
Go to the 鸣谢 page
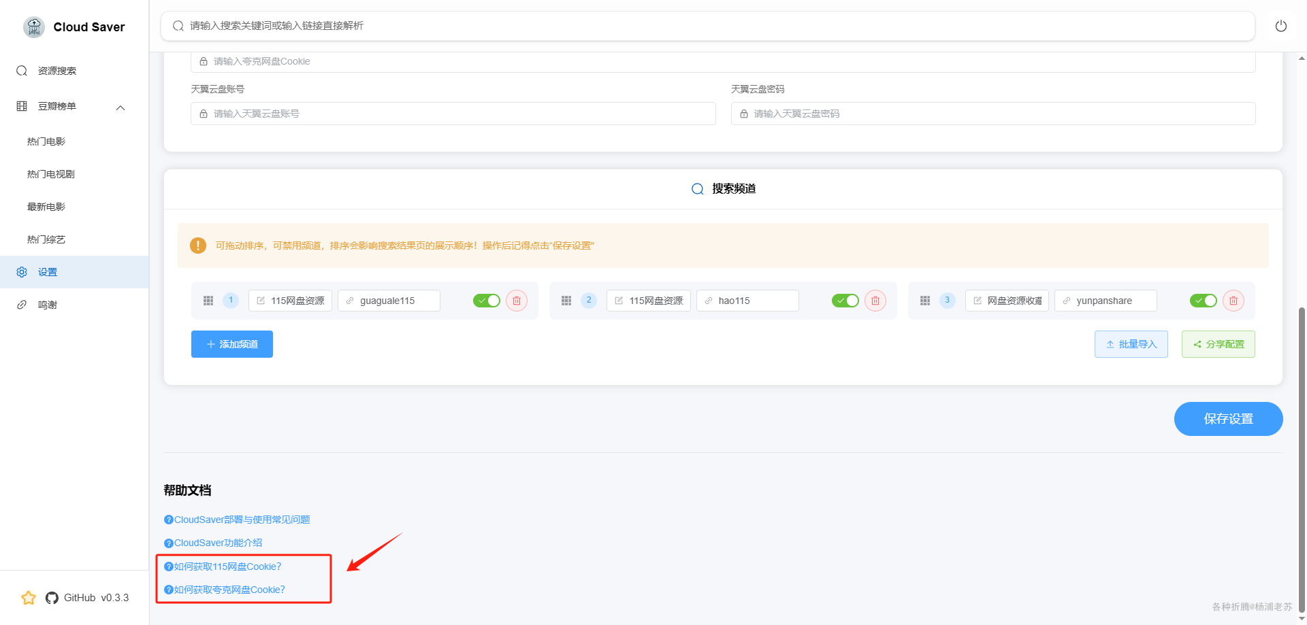click(x=74, y=305)
